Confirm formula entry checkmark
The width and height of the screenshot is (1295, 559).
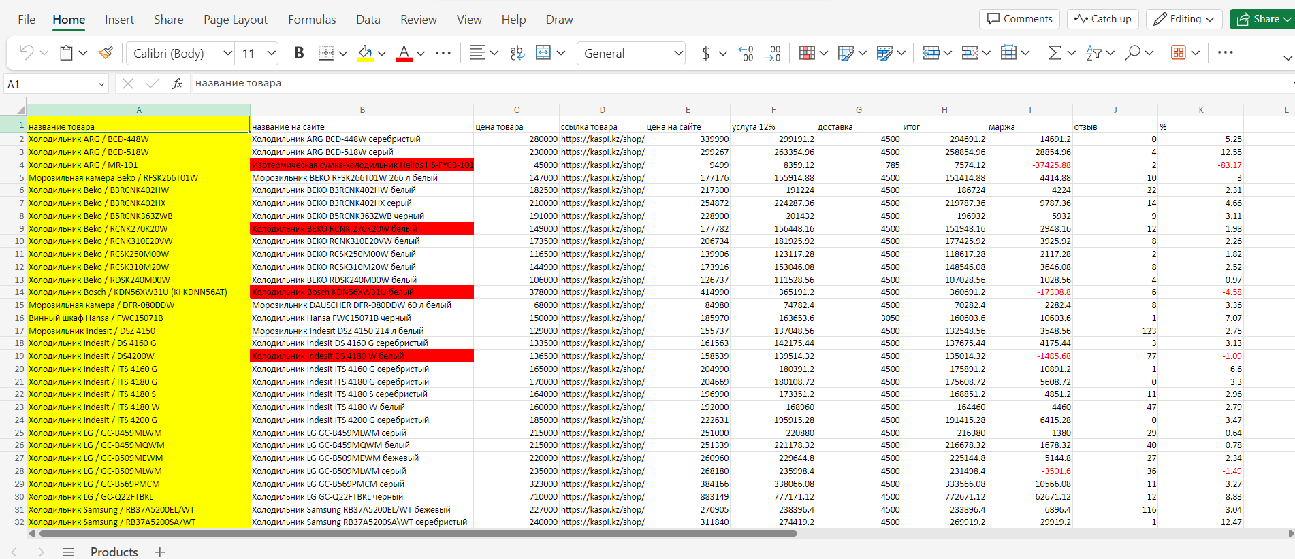pos(153,84)
